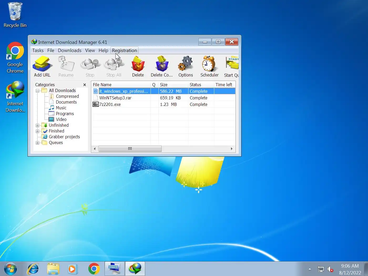Image resolution: width=368 pixels, height=276 pixels.
Task: Sort list by File Name column
Action: (x=121, y=85)
